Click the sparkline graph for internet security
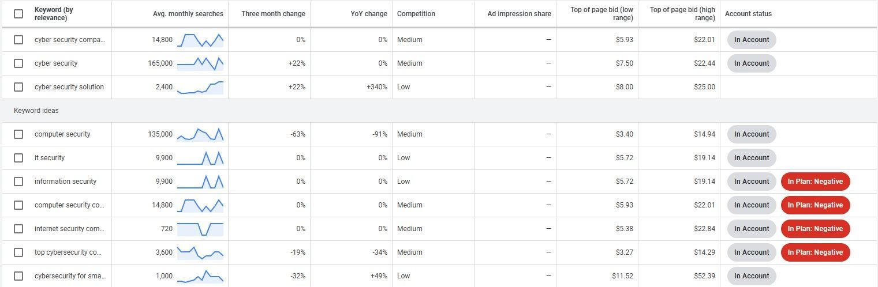Image resolution: width=878 pixels, height=287 pixels. (200, 229)
